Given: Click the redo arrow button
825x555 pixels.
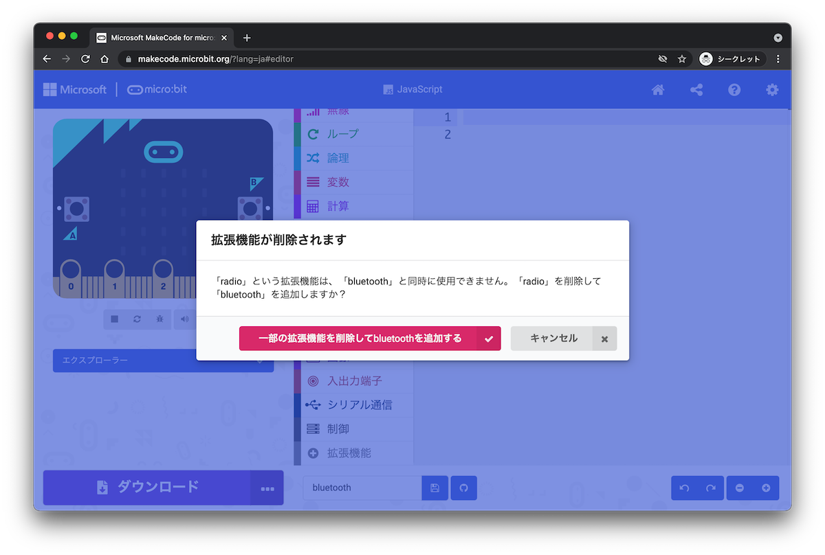Looking at the screenshot, I should tap(711, 488).
